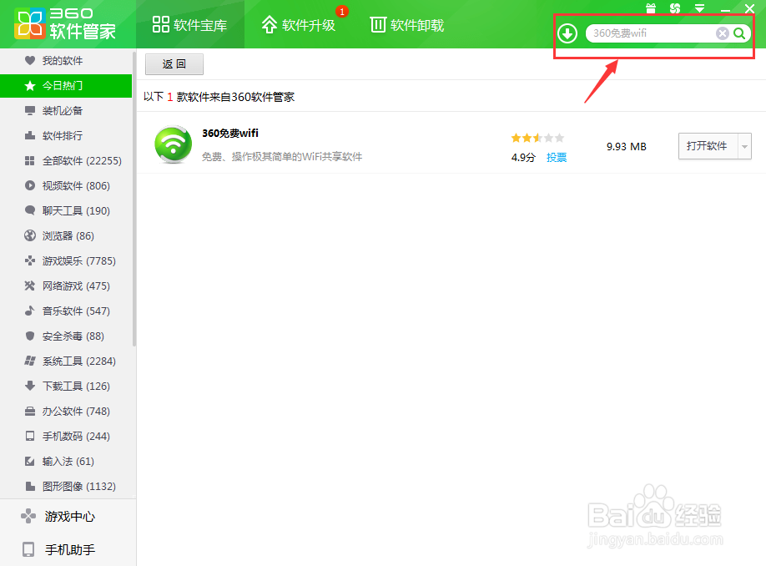Open the main menu triangle icon

click(699, 8)
